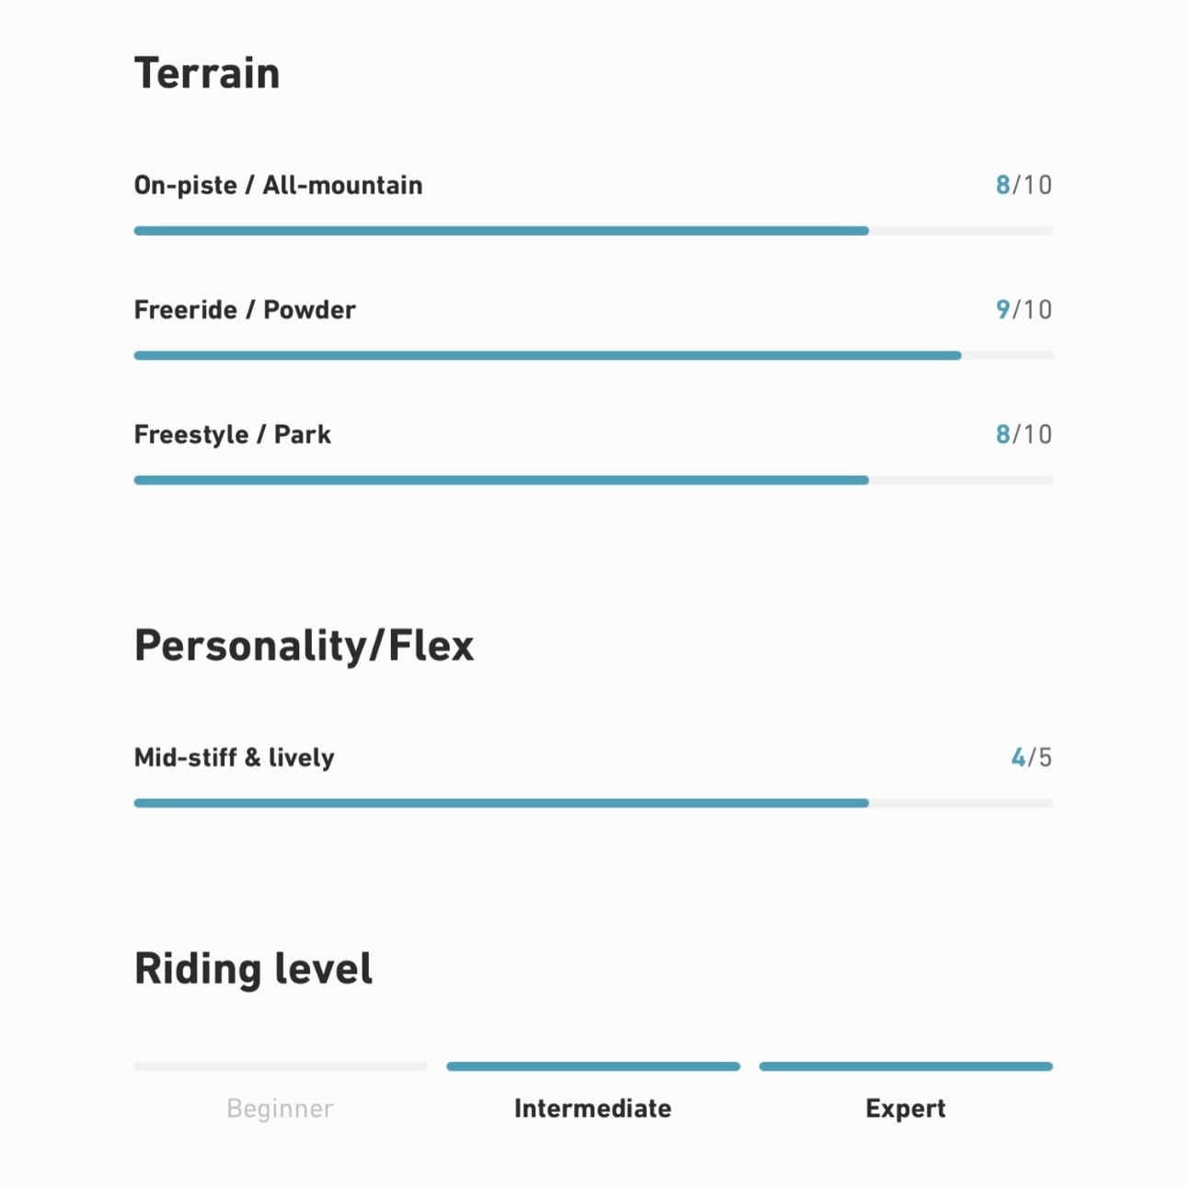The width and height of the screenshot is (1187, 1187).
Task: Click the Terrain section heading
Action: click(207, 74)
